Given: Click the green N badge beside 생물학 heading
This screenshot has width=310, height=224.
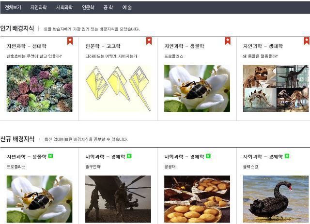Looking at the screenshot, I should (x=50, y=156).
